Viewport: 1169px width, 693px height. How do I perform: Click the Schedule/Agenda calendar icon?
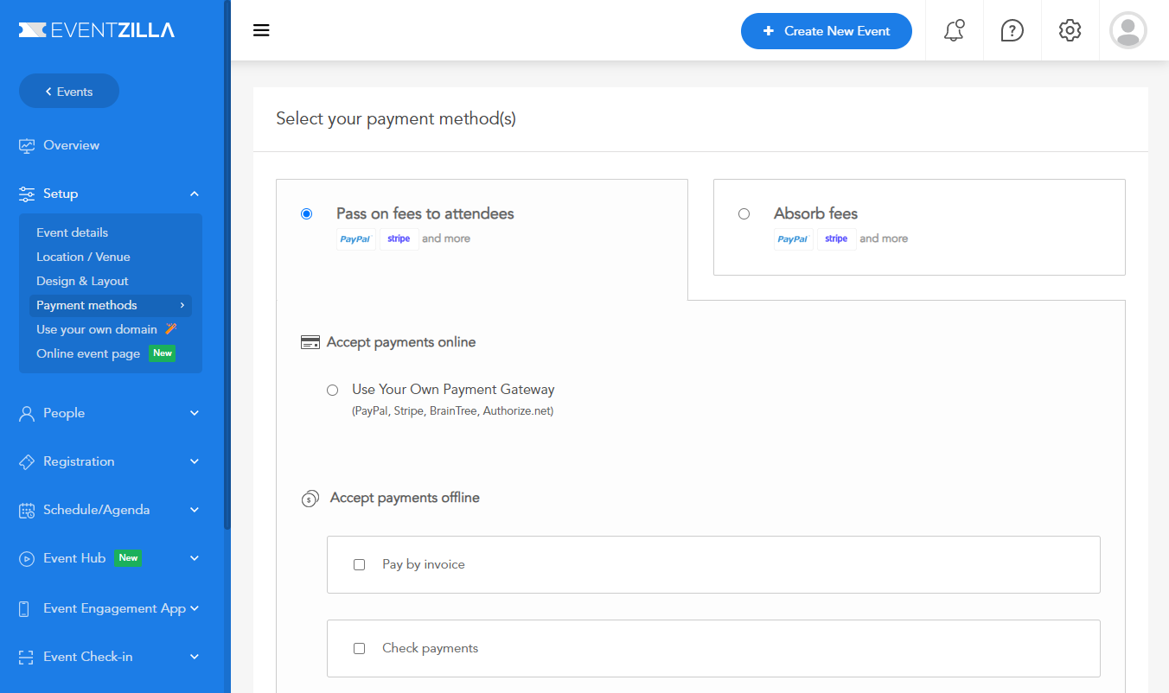pos(27,510)
